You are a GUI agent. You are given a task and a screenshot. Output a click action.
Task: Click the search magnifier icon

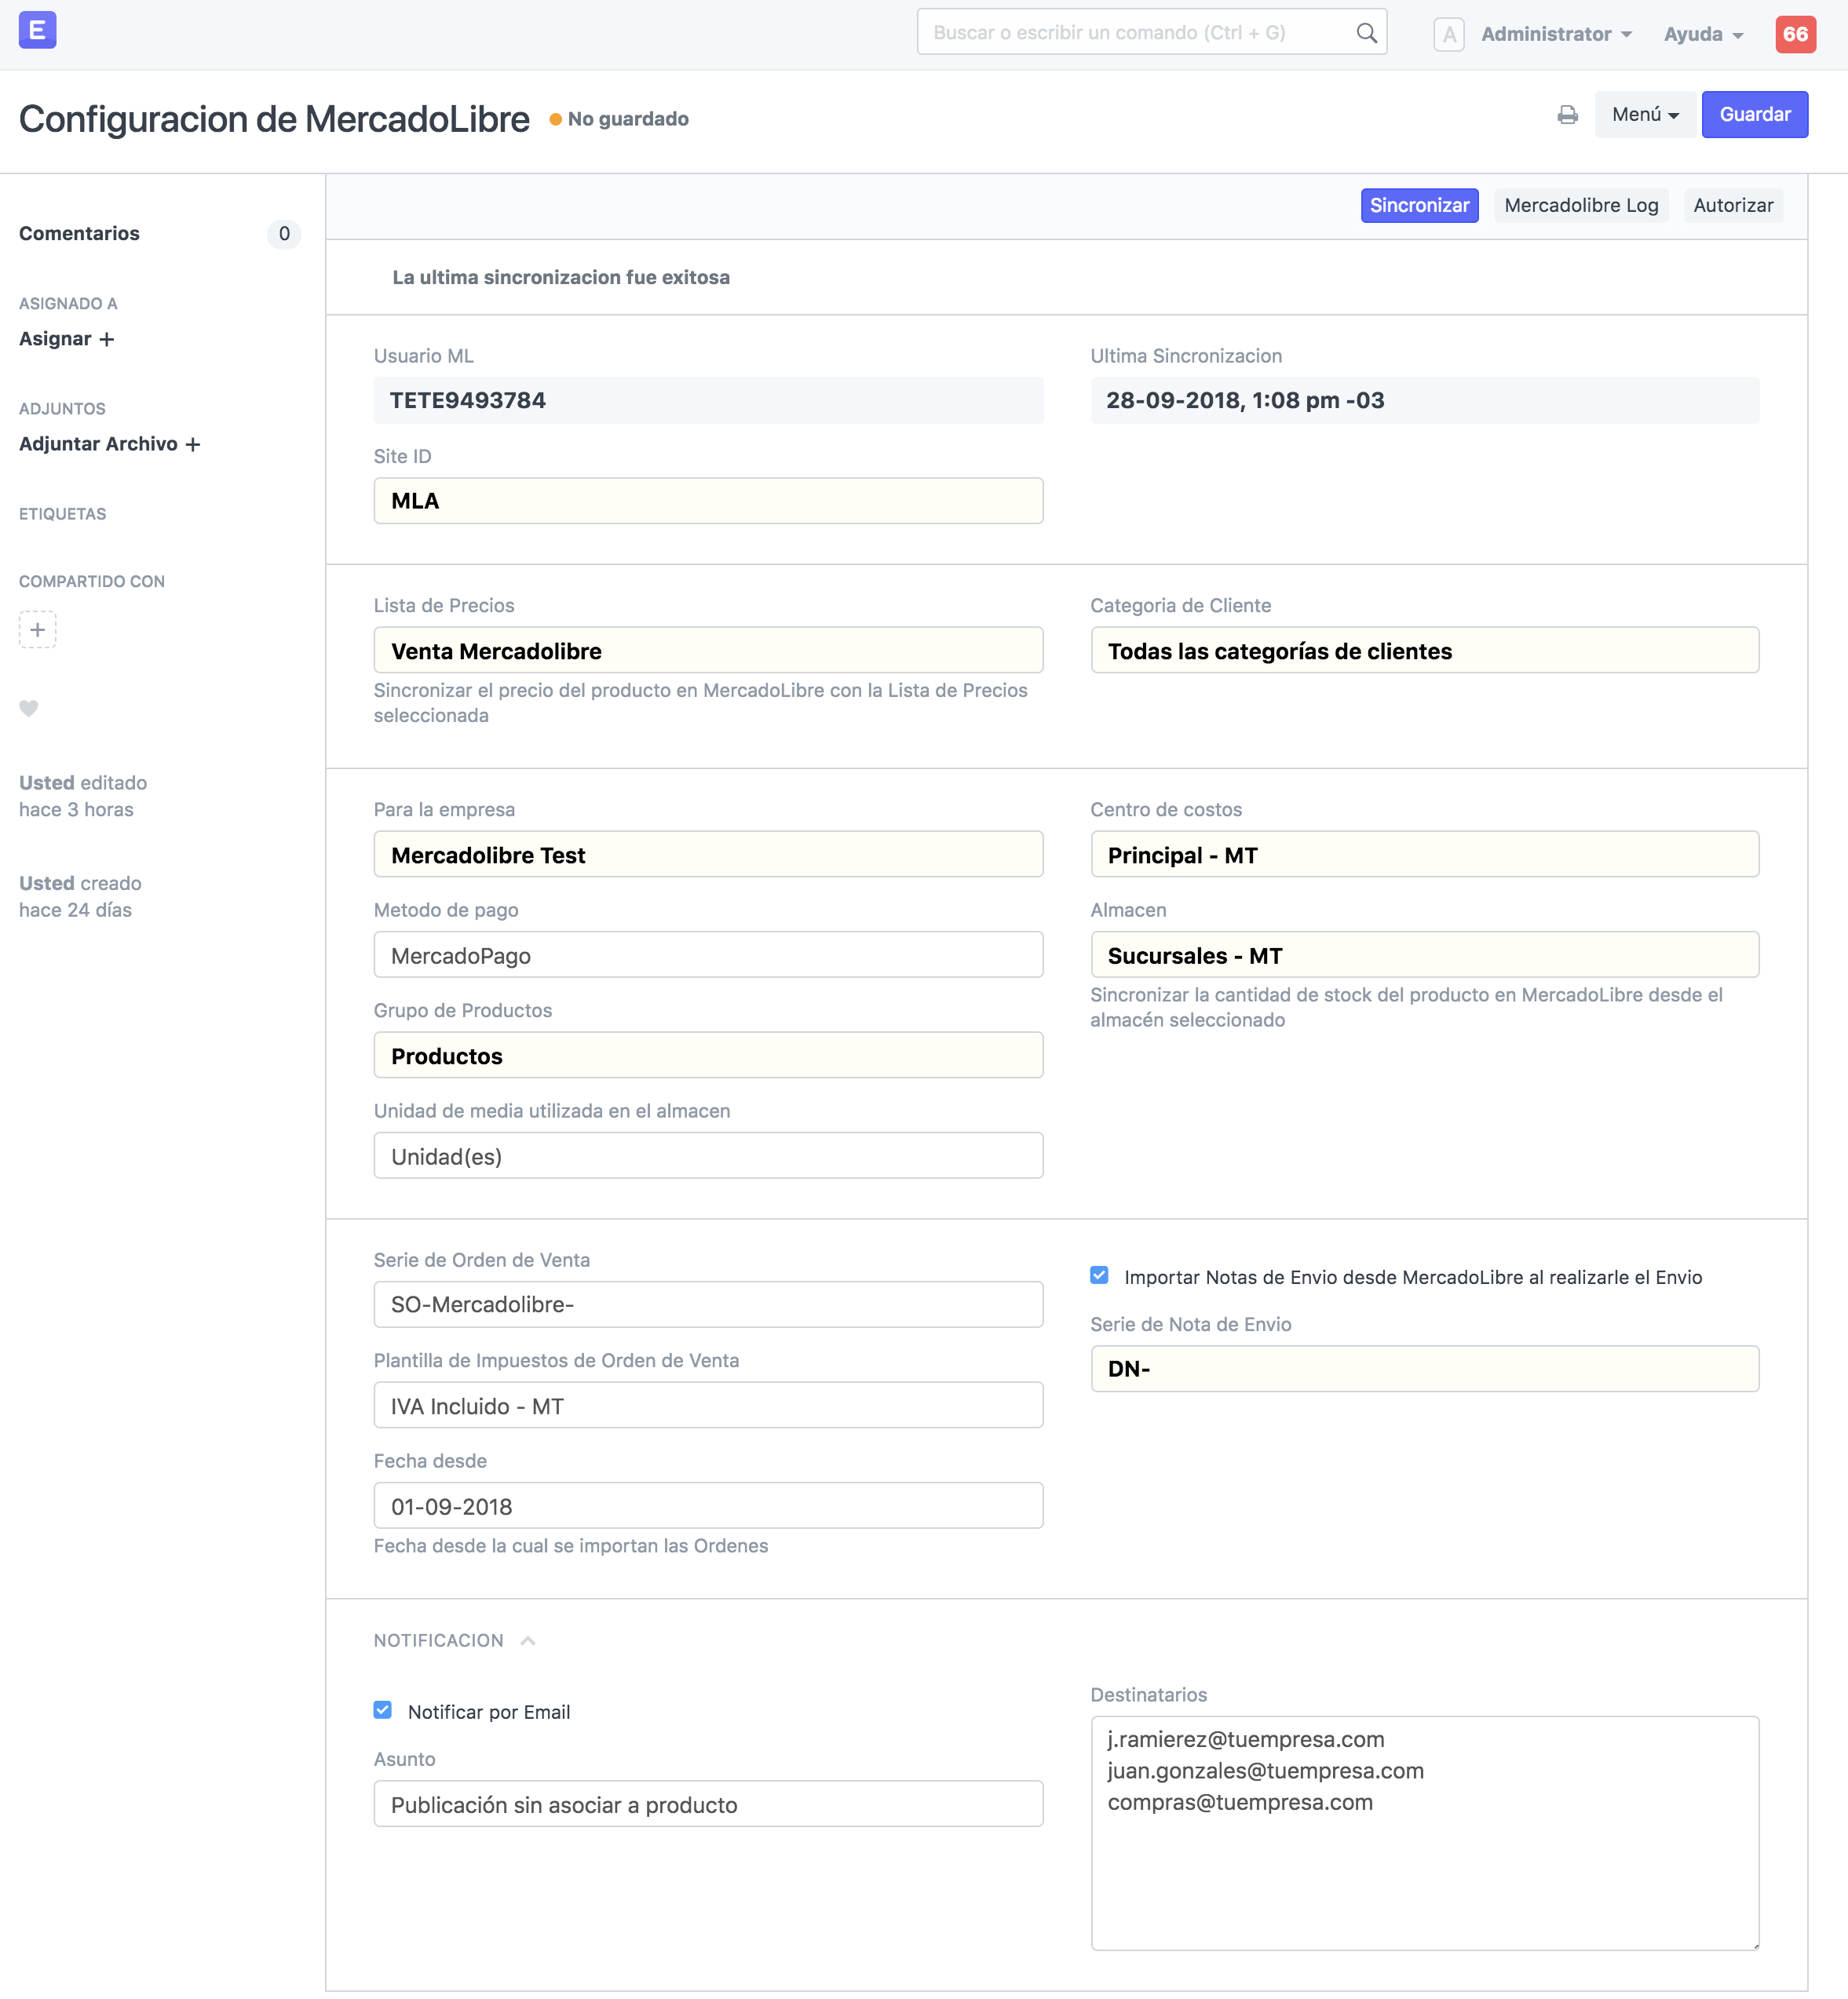point(1366,33)
